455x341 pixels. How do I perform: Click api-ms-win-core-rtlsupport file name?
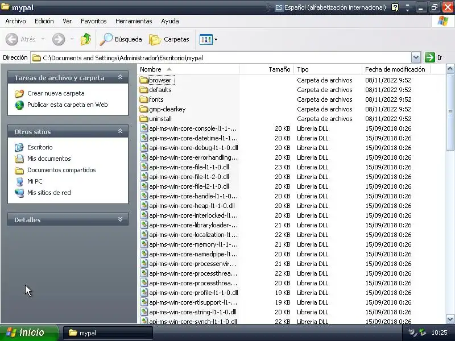click(x=193, y=302)
